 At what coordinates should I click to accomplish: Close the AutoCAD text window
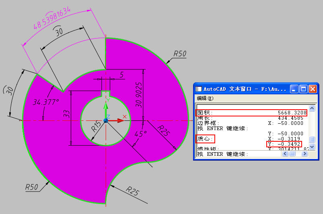[x=313, y=89]
